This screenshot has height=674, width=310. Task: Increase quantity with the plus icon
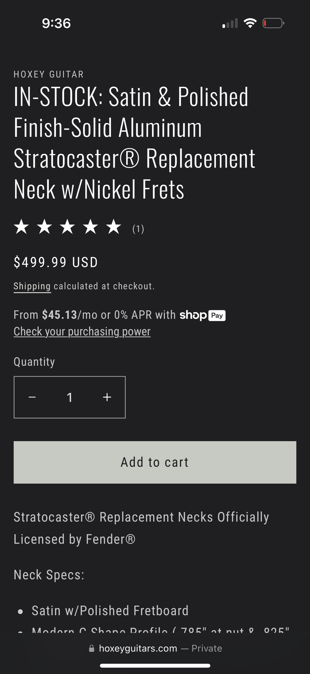[107, 397]
